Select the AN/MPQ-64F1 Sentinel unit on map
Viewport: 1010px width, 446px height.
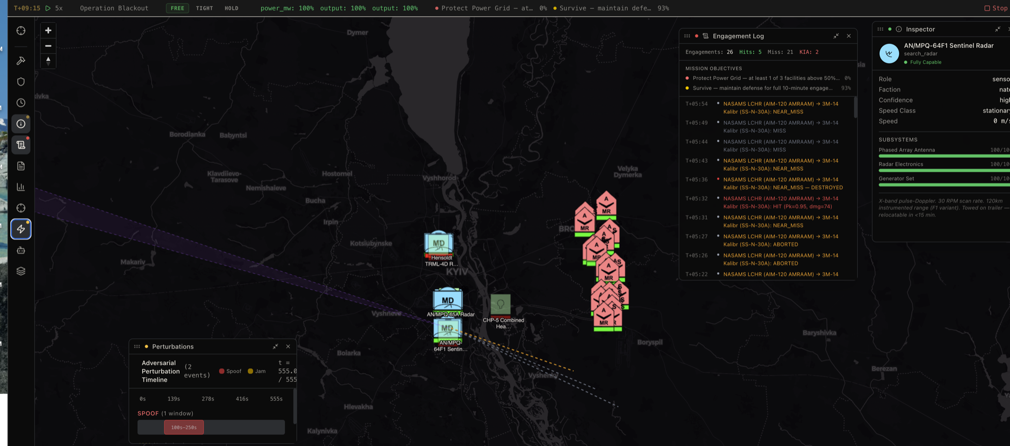[447, 330]
